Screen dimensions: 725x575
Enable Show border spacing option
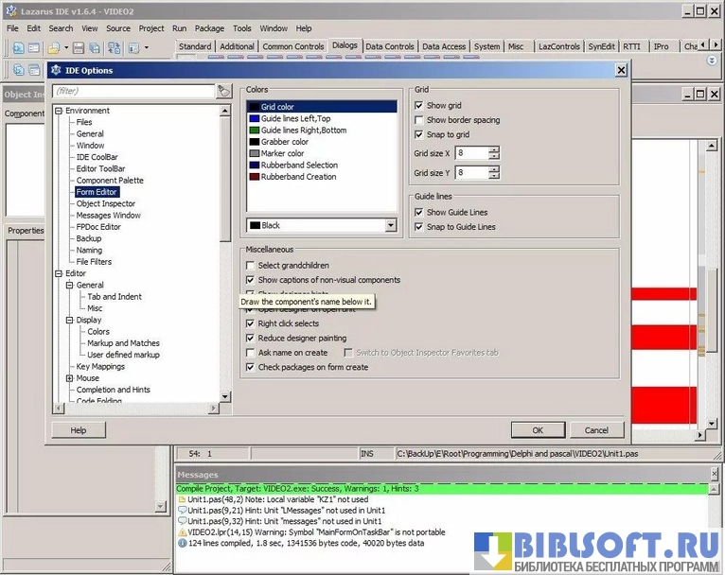click(419, 120)
